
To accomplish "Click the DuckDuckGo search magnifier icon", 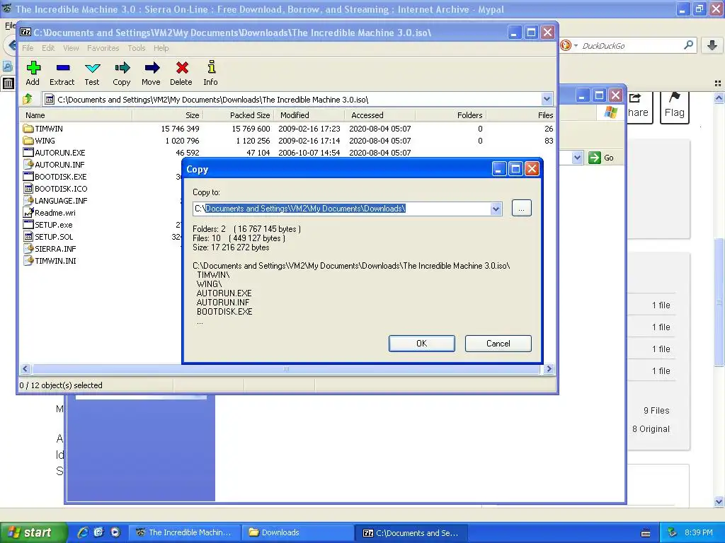I will pos(688,45).
